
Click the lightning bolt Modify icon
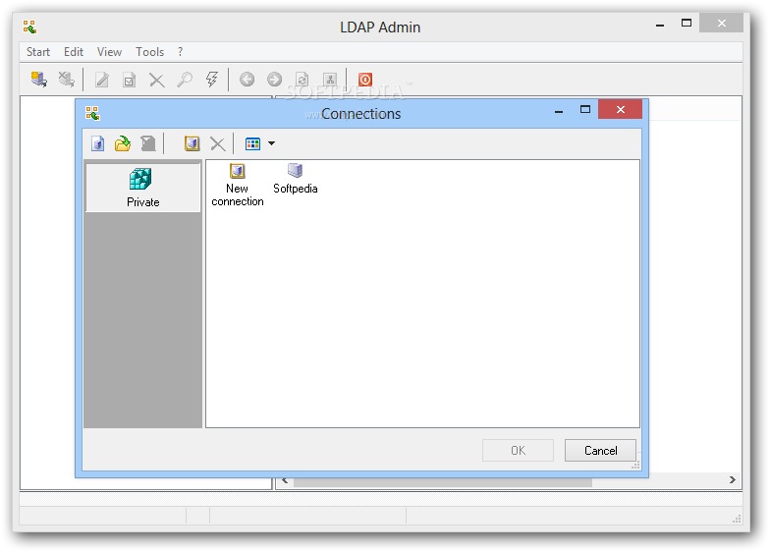[212, 80]
